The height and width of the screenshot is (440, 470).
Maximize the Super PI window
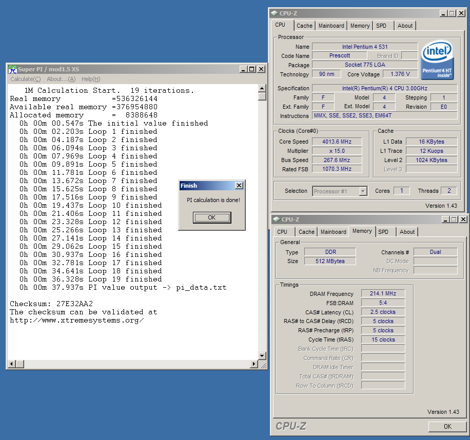[x=252, y=69]
